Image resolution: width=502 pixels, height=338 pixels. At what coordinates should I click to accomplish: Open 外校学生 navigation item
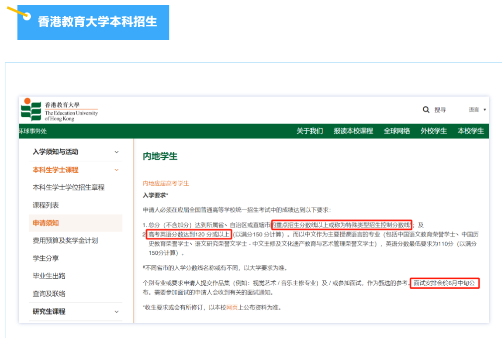tap(434, 131)
